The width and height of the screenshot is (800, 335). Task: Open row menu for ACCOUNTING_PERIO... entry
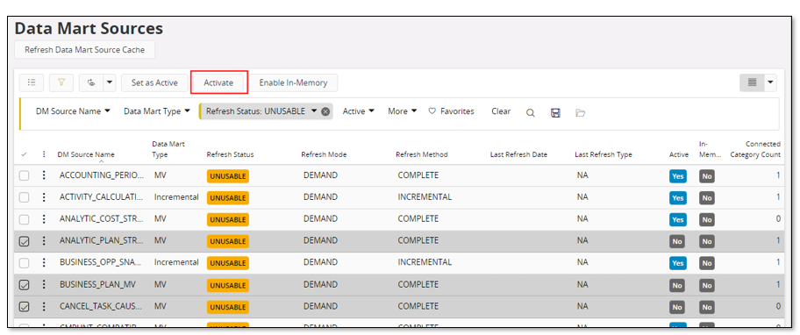pyautogui.click(x=44, y=175)
